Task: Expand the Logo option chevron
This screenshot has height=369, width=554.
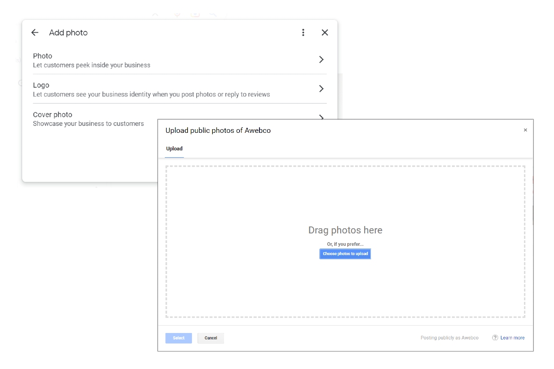Action: pyautogui.click(x=321, y=89)
